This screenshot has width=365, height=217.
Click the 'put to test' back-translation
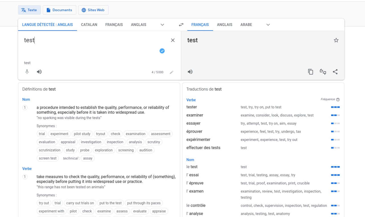coord(273,107)
